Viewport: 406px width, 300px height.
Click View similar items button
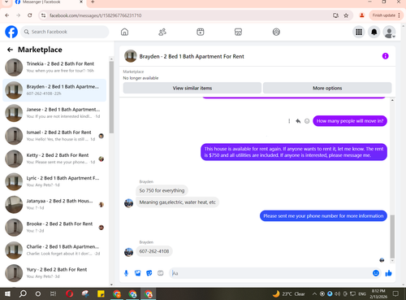point(192,88)
